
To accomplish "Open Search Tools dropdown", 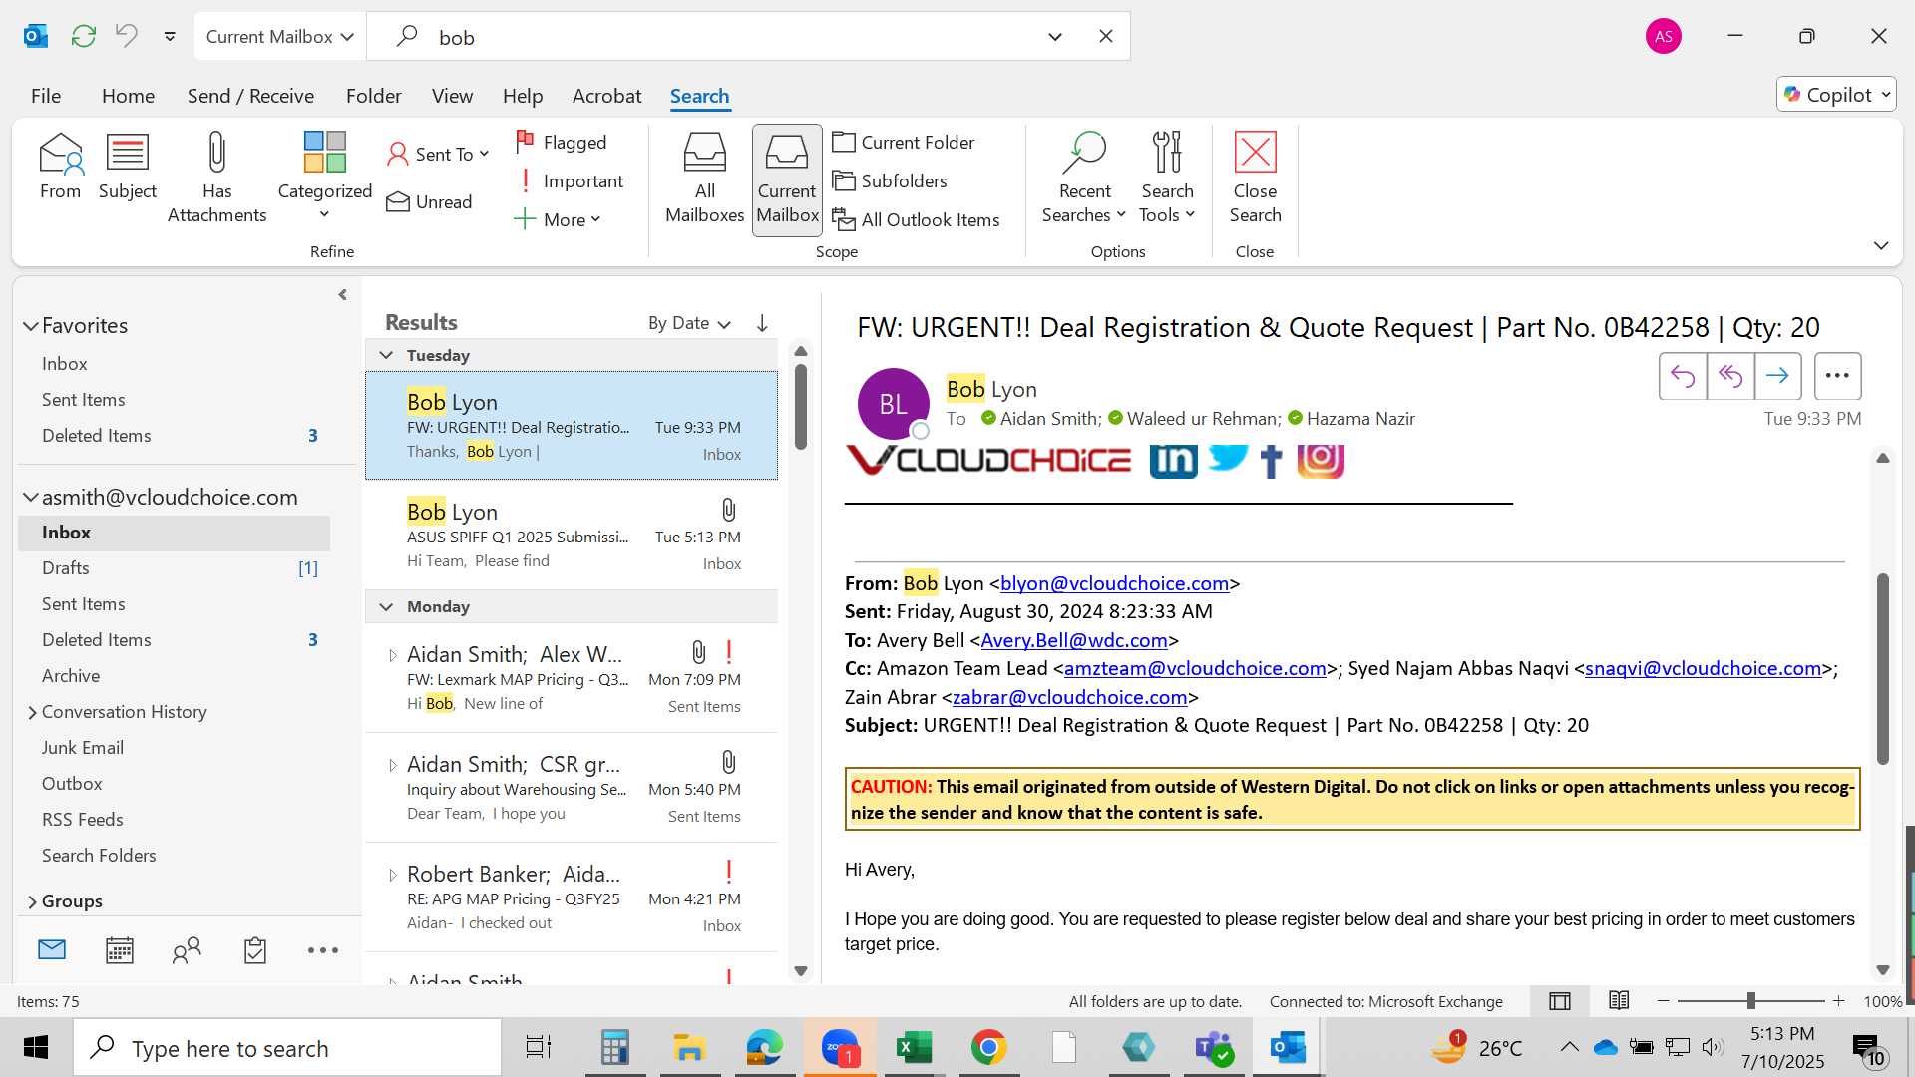I will (x=1167, y=179).
